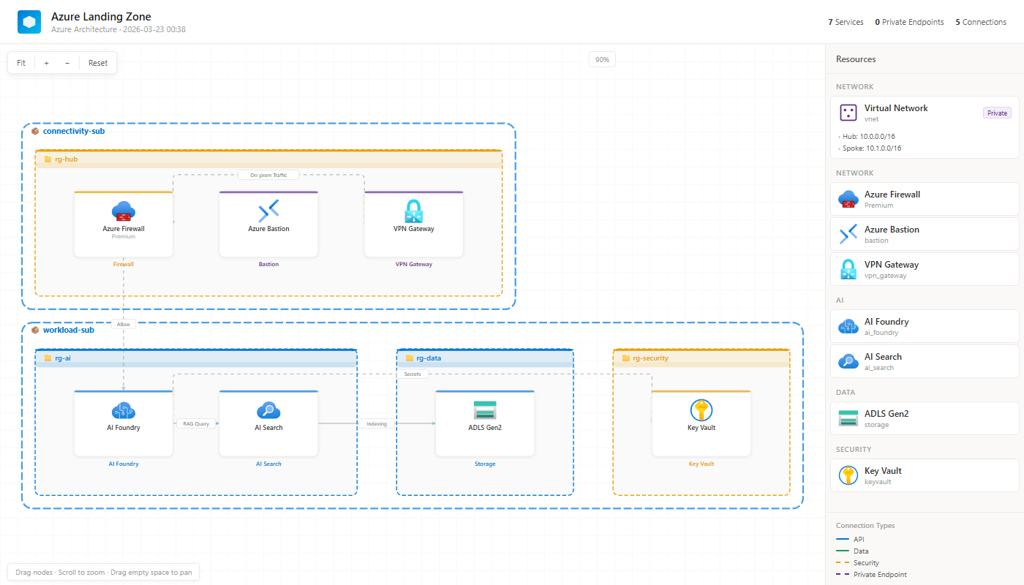The image size is (1024, 585).
Task: Click the Premium label under Azure Firewall node
Action: point(124,236)
